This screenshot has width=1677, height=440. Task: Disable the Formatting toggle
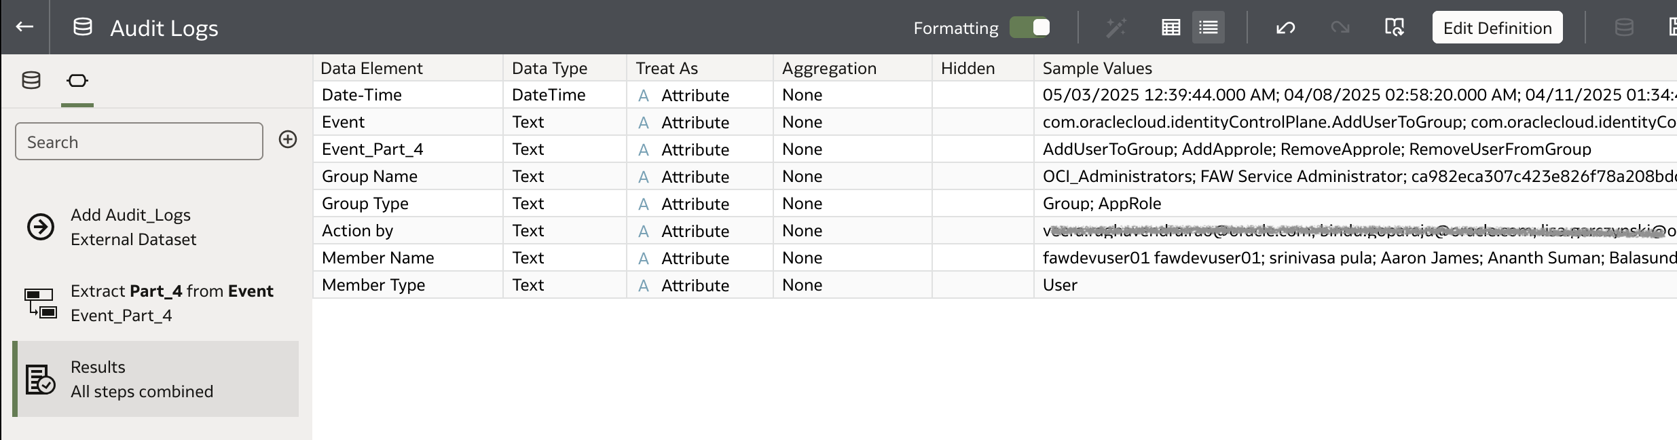click(x=1031, y=27)
